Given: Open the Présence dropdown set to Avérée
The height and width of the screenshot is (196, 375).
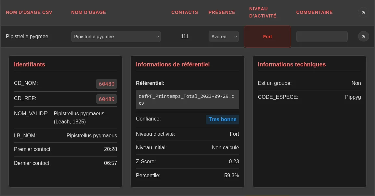Looking at the screenshot, I should point(224,37).
